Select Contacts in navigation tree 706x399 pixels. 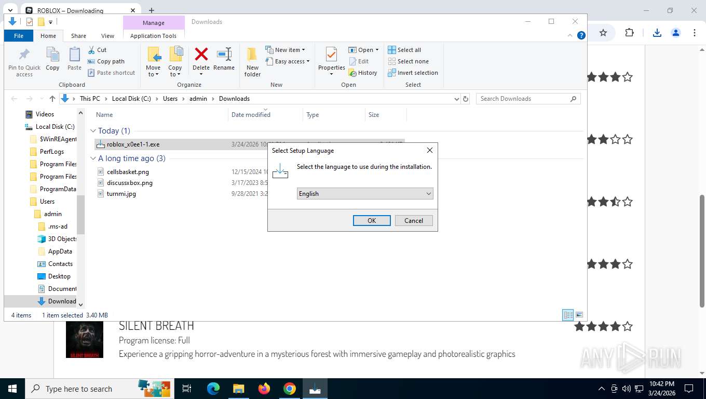(60, 264)
